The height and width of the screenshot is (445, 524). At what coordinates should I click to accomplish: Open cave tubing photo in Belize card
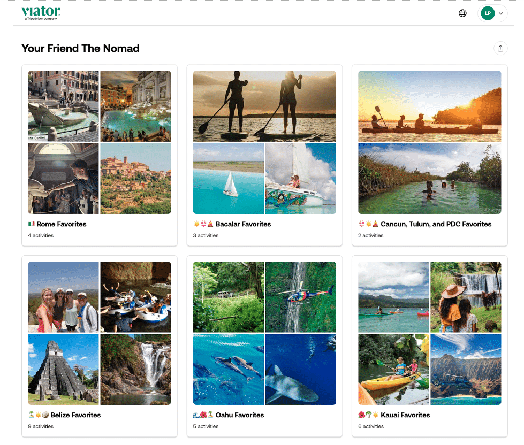(135, 297)
